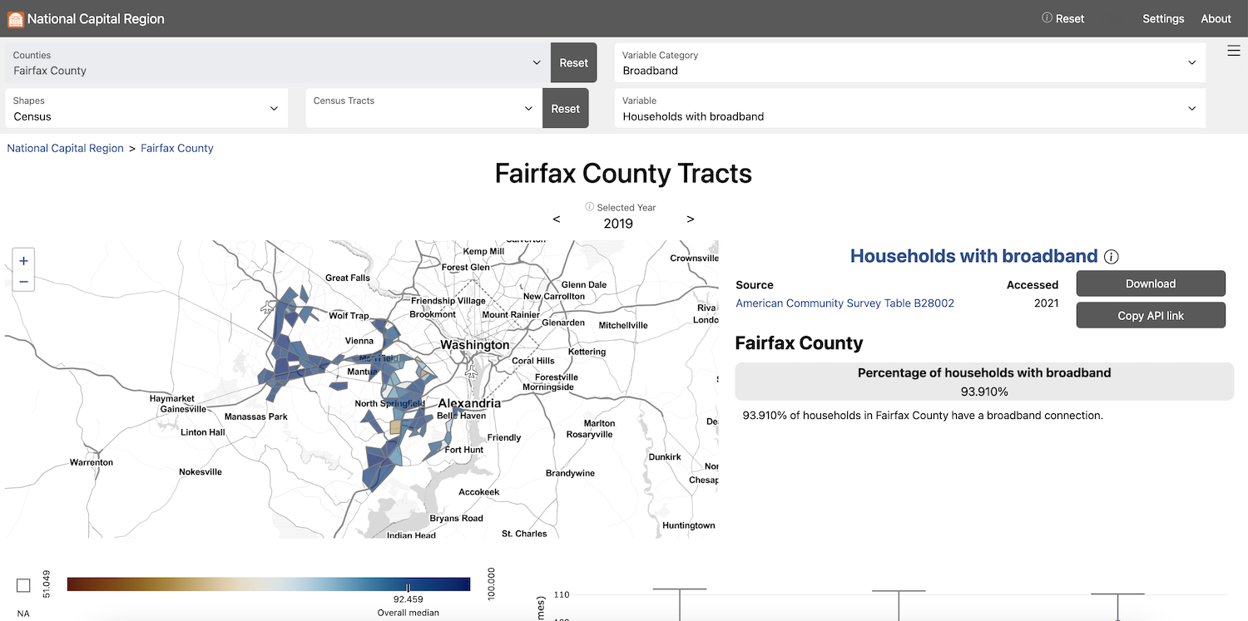
Task: Click info icon beside Households with broadband
Action: [1111, 257]
